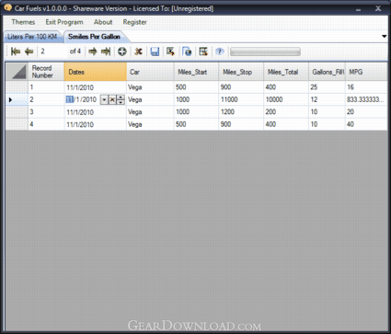Select row header of record 3

(x=17, y=112)
